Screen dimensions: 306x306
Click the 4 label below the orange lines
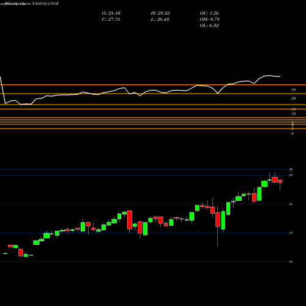(293, 133)
